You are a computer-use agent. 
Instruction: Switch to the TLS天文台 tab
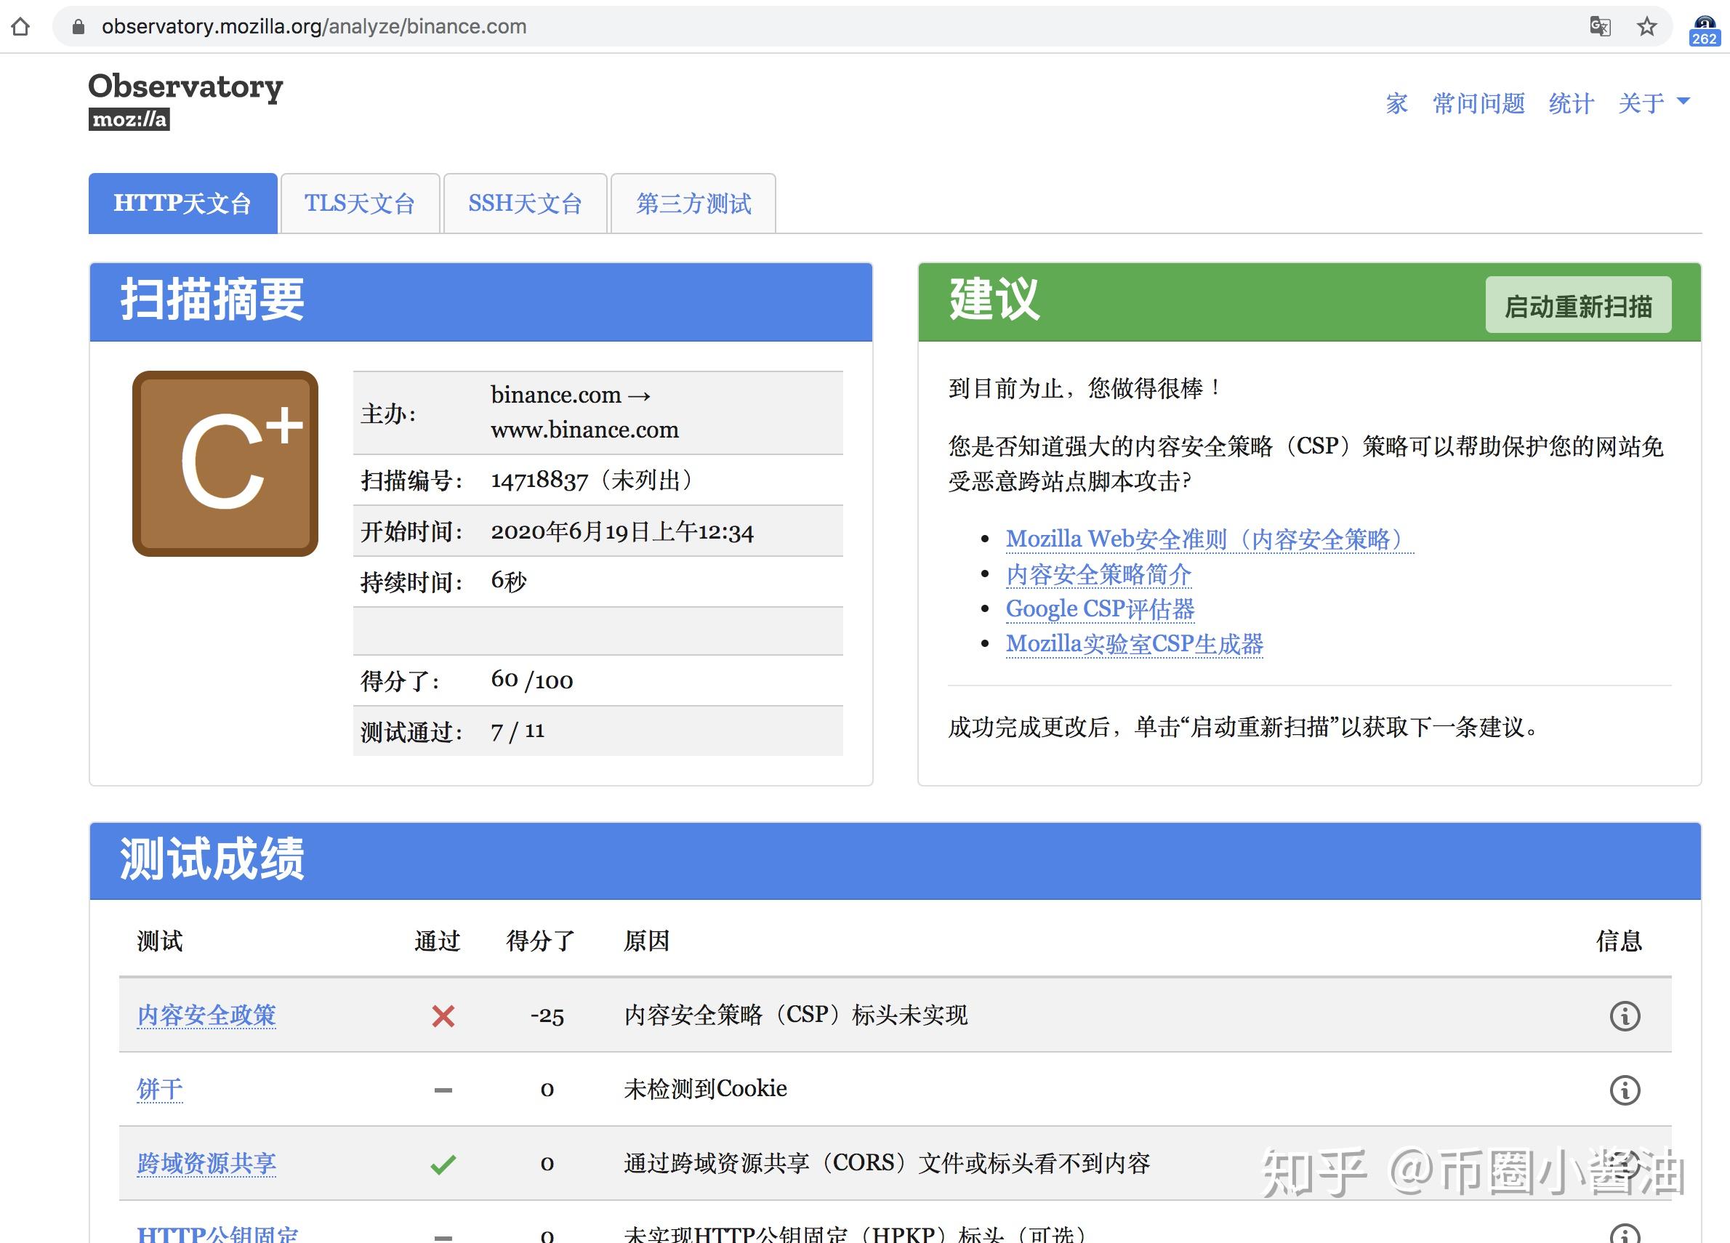click(360, 203)
